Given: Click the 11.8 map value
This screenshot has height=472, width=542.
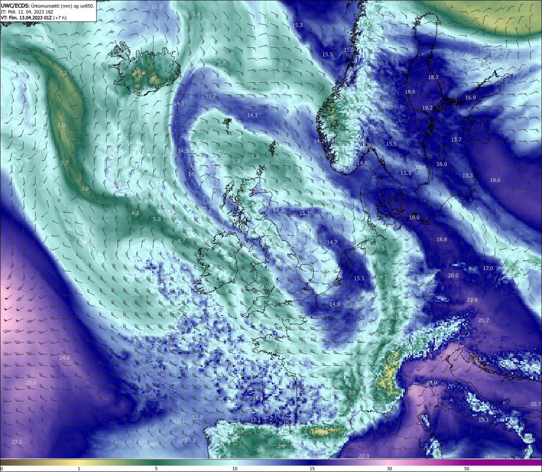Looking at the screenshot, I should coord(481,359).
